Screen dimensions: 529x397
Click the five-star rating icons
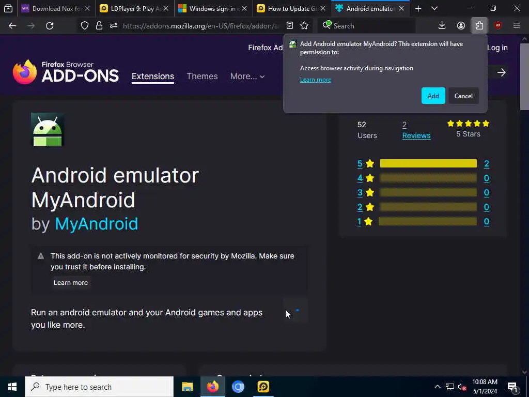(468, 124)
